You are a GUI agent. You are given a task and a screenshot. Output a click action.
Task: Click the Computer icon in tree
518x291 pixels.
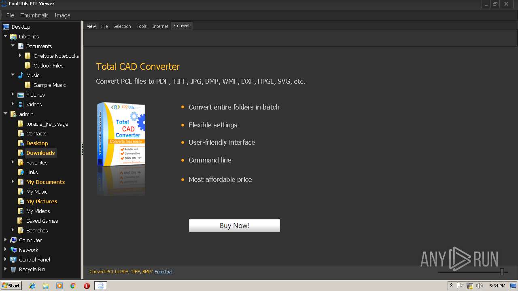13,240
